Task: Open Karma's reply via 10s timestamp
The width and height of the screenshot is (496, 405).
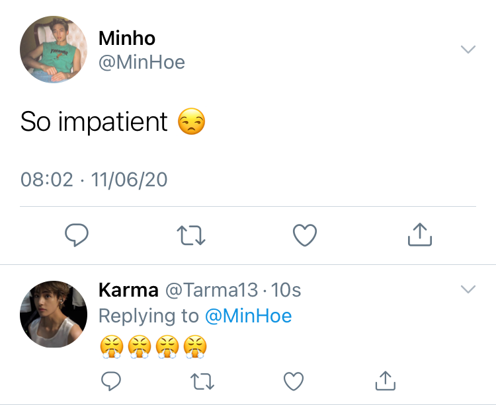Action: (286, 289)
